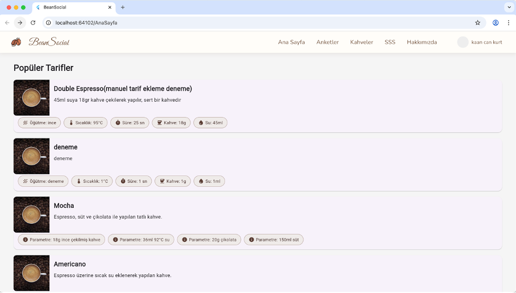This screenshot has height=293, width=516.
Task: Open the Kahveler menu item
Action: (x=361, y=42)
